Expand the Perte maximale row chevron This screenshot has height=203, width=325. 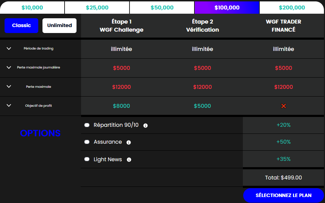(x=9, y=86)
